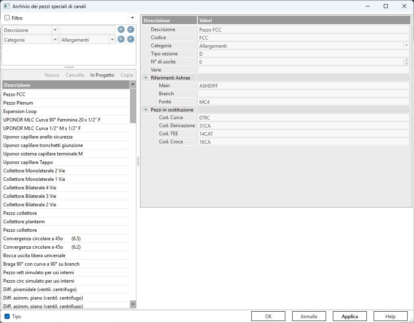Click the In Progetto toolbar item
The width and height of the screenshot is (414, 323).
102,75
